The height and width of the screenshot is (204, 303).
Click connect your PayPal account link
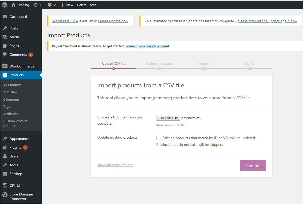(x=147, y=46)
